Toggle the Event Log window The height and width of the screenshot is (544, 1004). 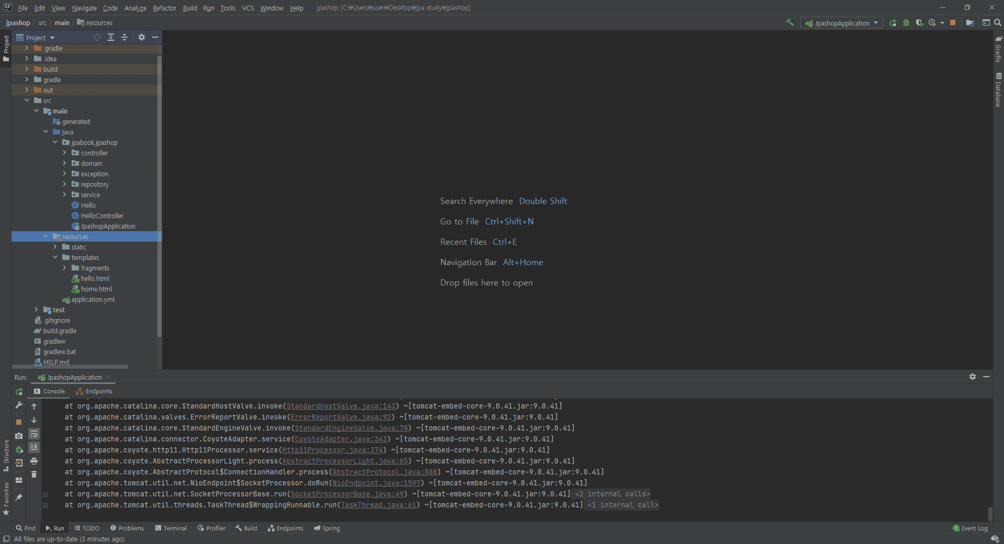(970, 528)
